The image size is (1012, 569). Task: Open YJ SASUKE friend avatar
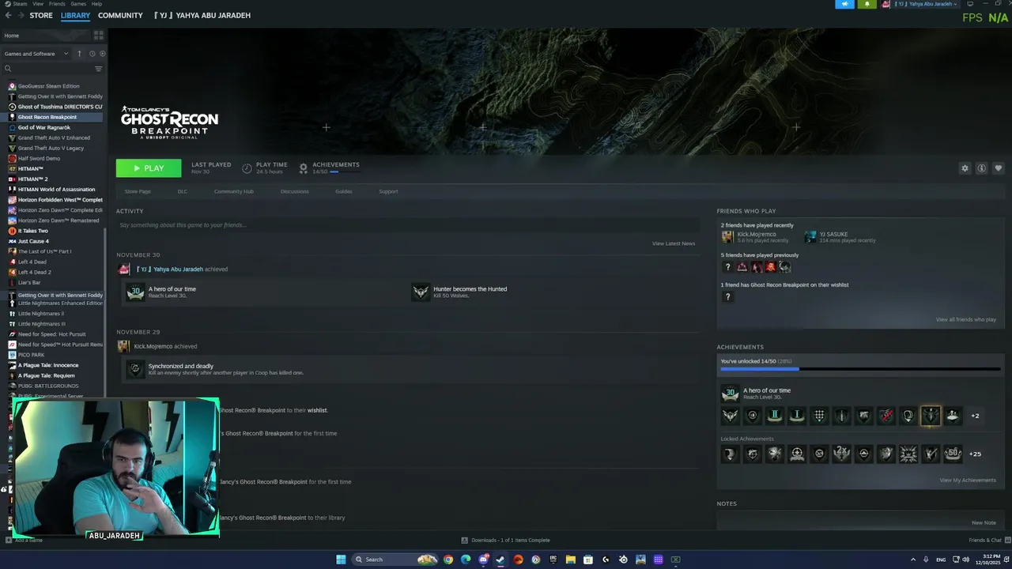pyautogui.click(x=810, y=236)
